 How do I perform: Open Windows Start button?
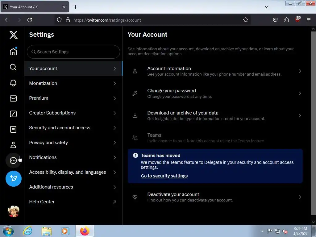point(8,231)
